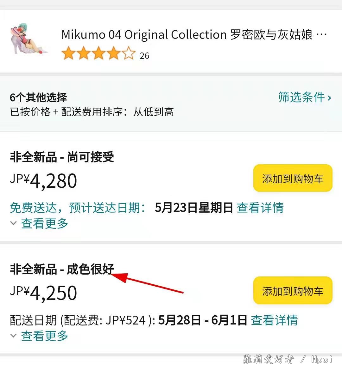
Task: View delivery details for 5月28日 - 6月1日 offer
Action: pyautogui.click(x=274, y=320)
